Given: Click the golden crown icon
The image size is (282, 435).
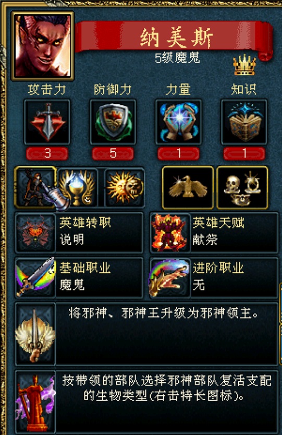Looking at the screenshot, I should (x=244, y=65).
